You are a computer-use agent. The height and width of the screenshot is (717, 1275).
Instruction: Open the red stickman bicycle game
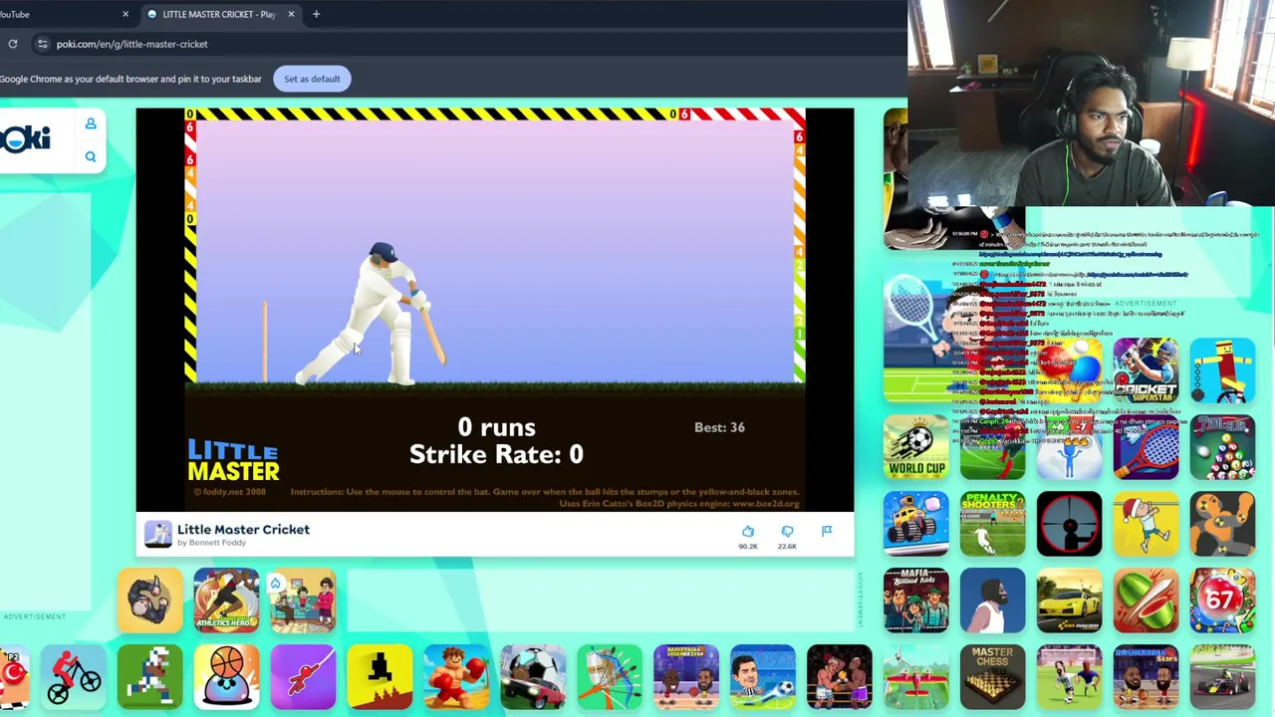(73, 677)
